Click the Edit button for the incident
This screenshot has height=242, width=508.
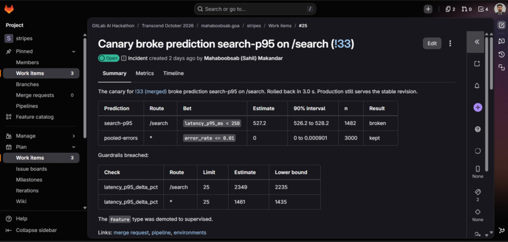(x=432, y=43)
